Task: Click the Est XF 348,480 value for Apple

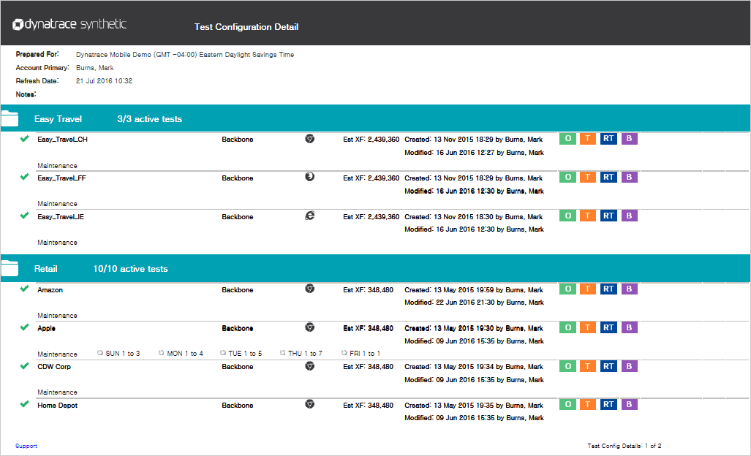Action: [368, 328]
